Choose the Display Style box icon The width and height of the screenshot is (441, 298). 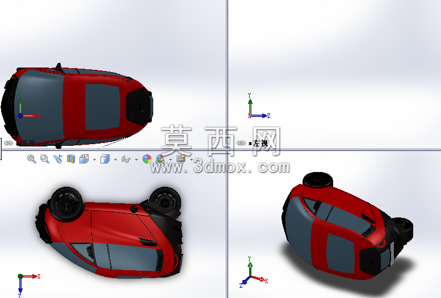point(105,159)
